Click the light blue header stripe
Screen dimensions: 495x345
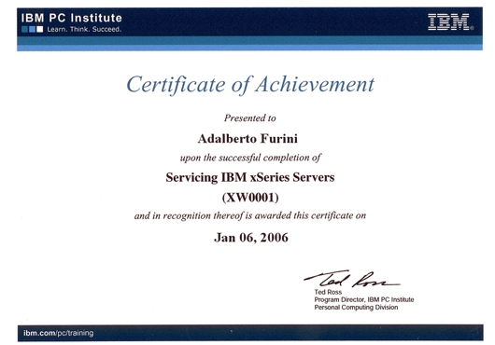[249, 48]
